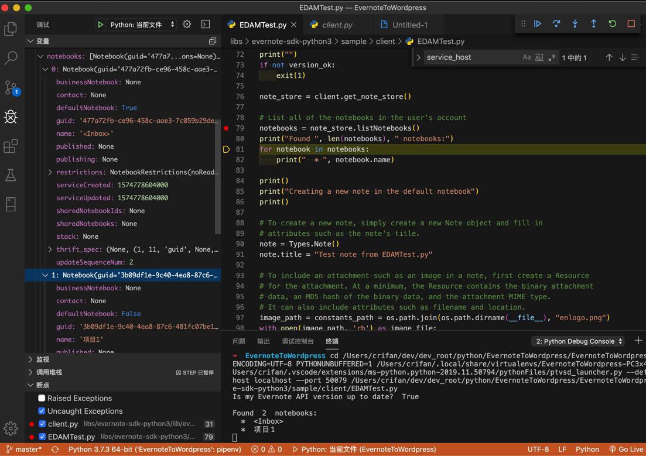Open launch.json with the debug gear icon
Viewport: 646px width, 456px height.
coord(187,25)
